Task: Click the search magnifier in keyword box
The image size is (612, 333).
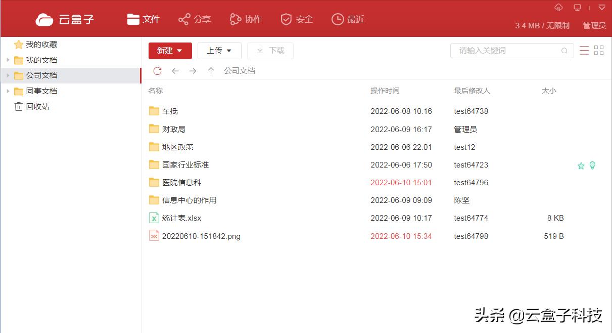Action: tap(564, 51)
